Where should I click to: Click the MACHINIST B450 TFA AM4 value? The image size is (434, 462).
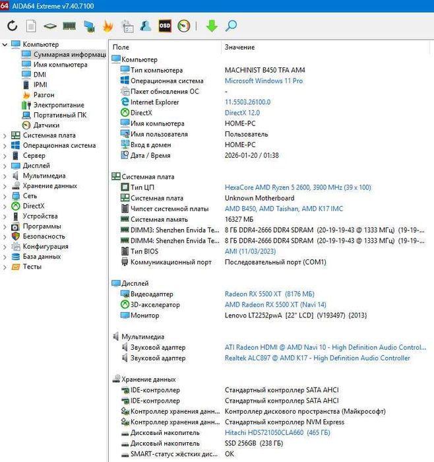click(264, 70)
